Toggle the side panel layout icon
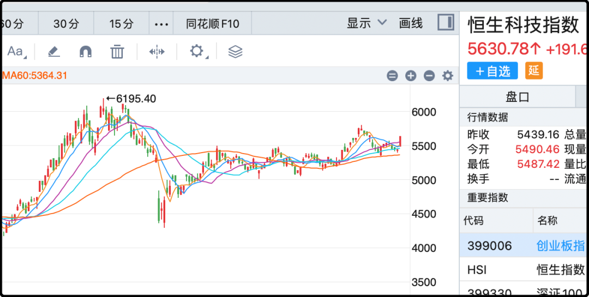 coord(446,22)
